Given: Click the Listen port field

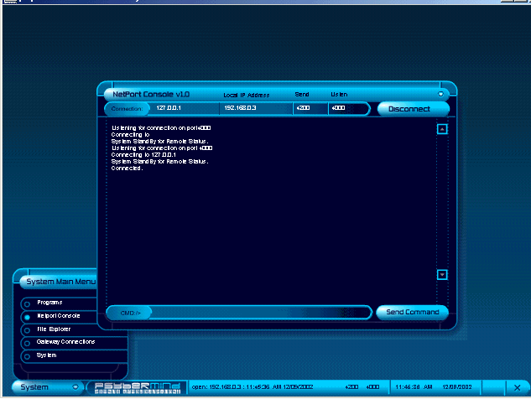Looking at the screenshot, I should 347,109.
